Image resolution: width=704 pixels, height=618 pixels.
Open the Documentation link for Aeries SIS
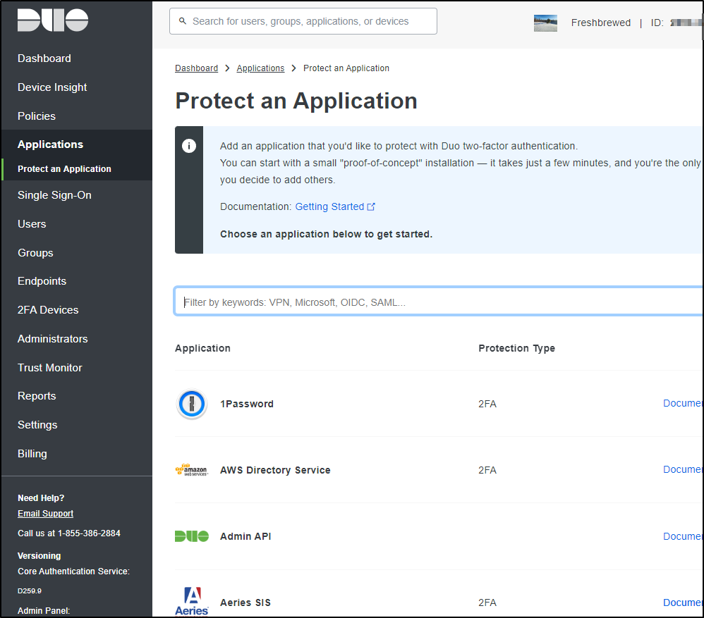pos(682,602)
